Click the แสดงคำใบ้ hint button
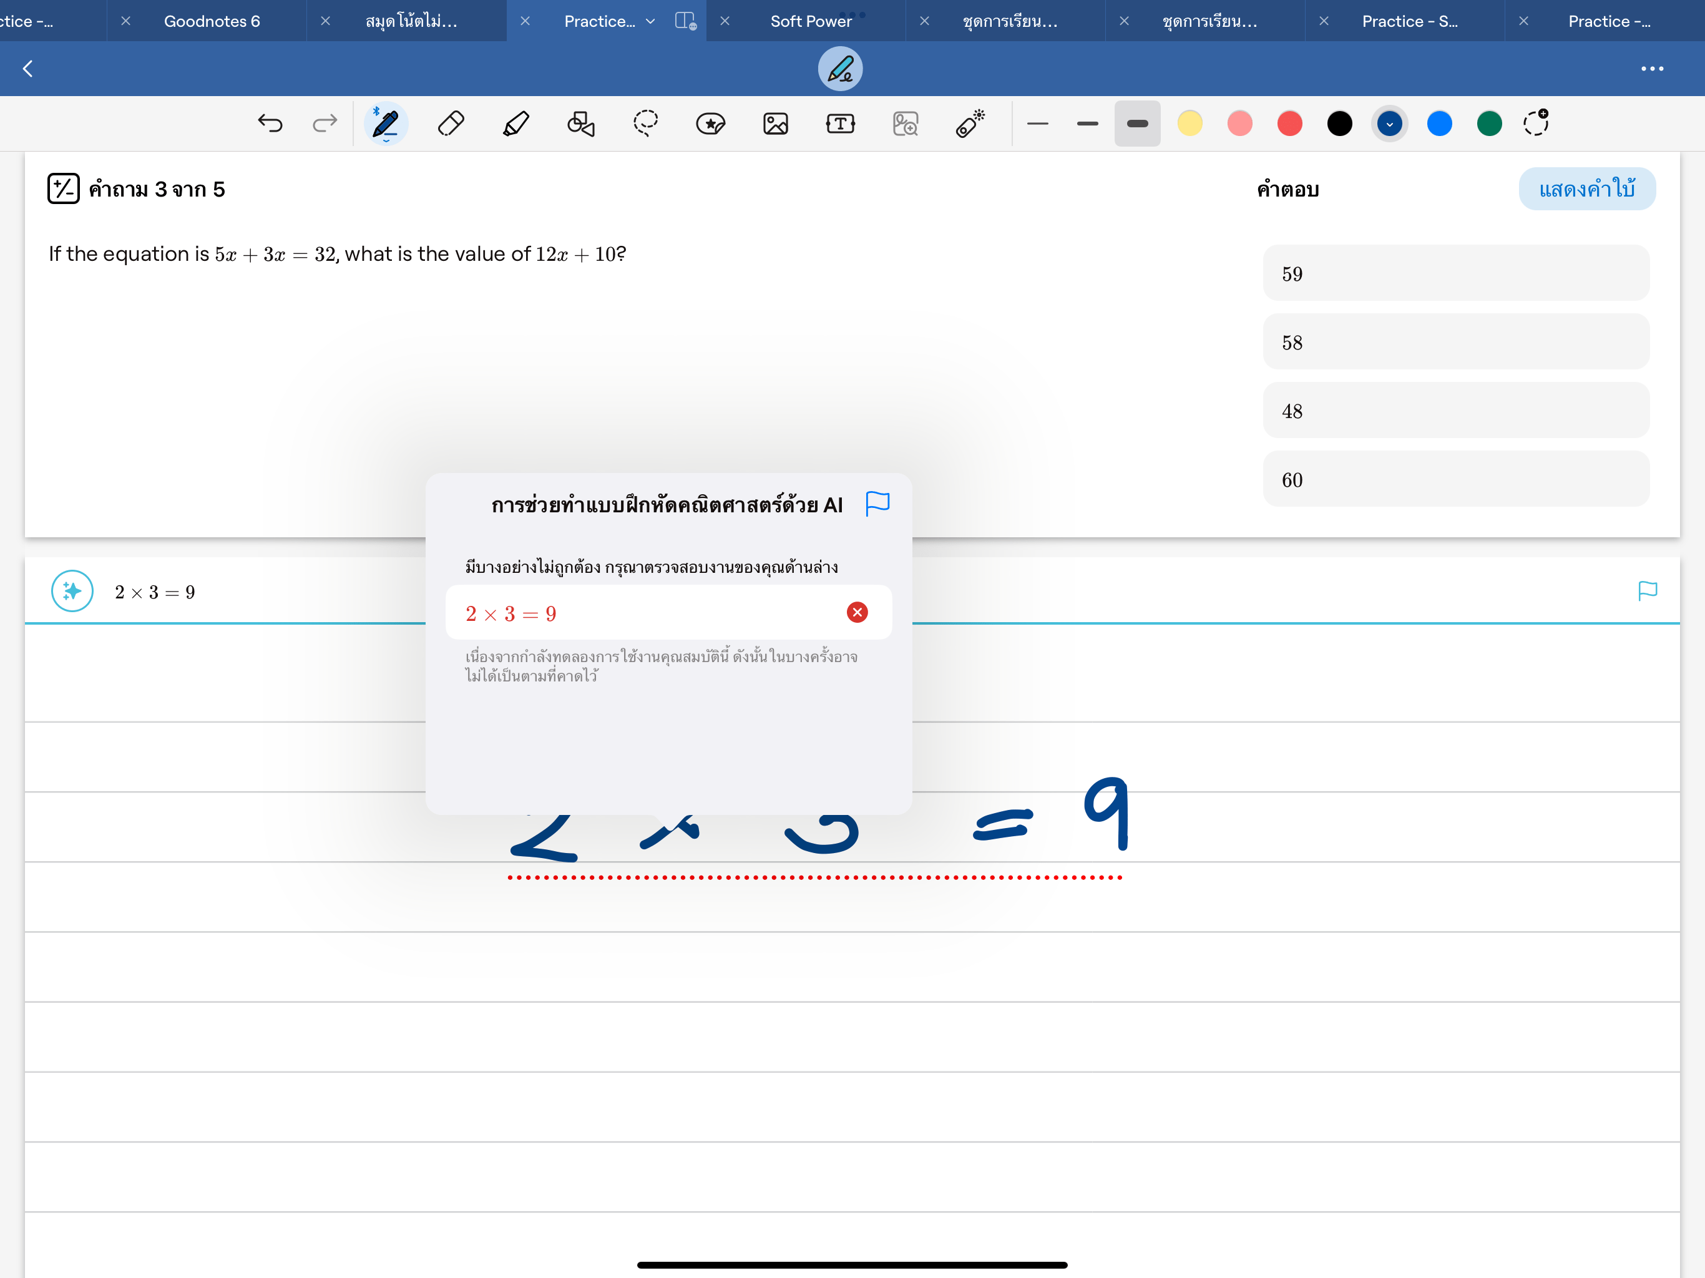 pos(1586,189)
